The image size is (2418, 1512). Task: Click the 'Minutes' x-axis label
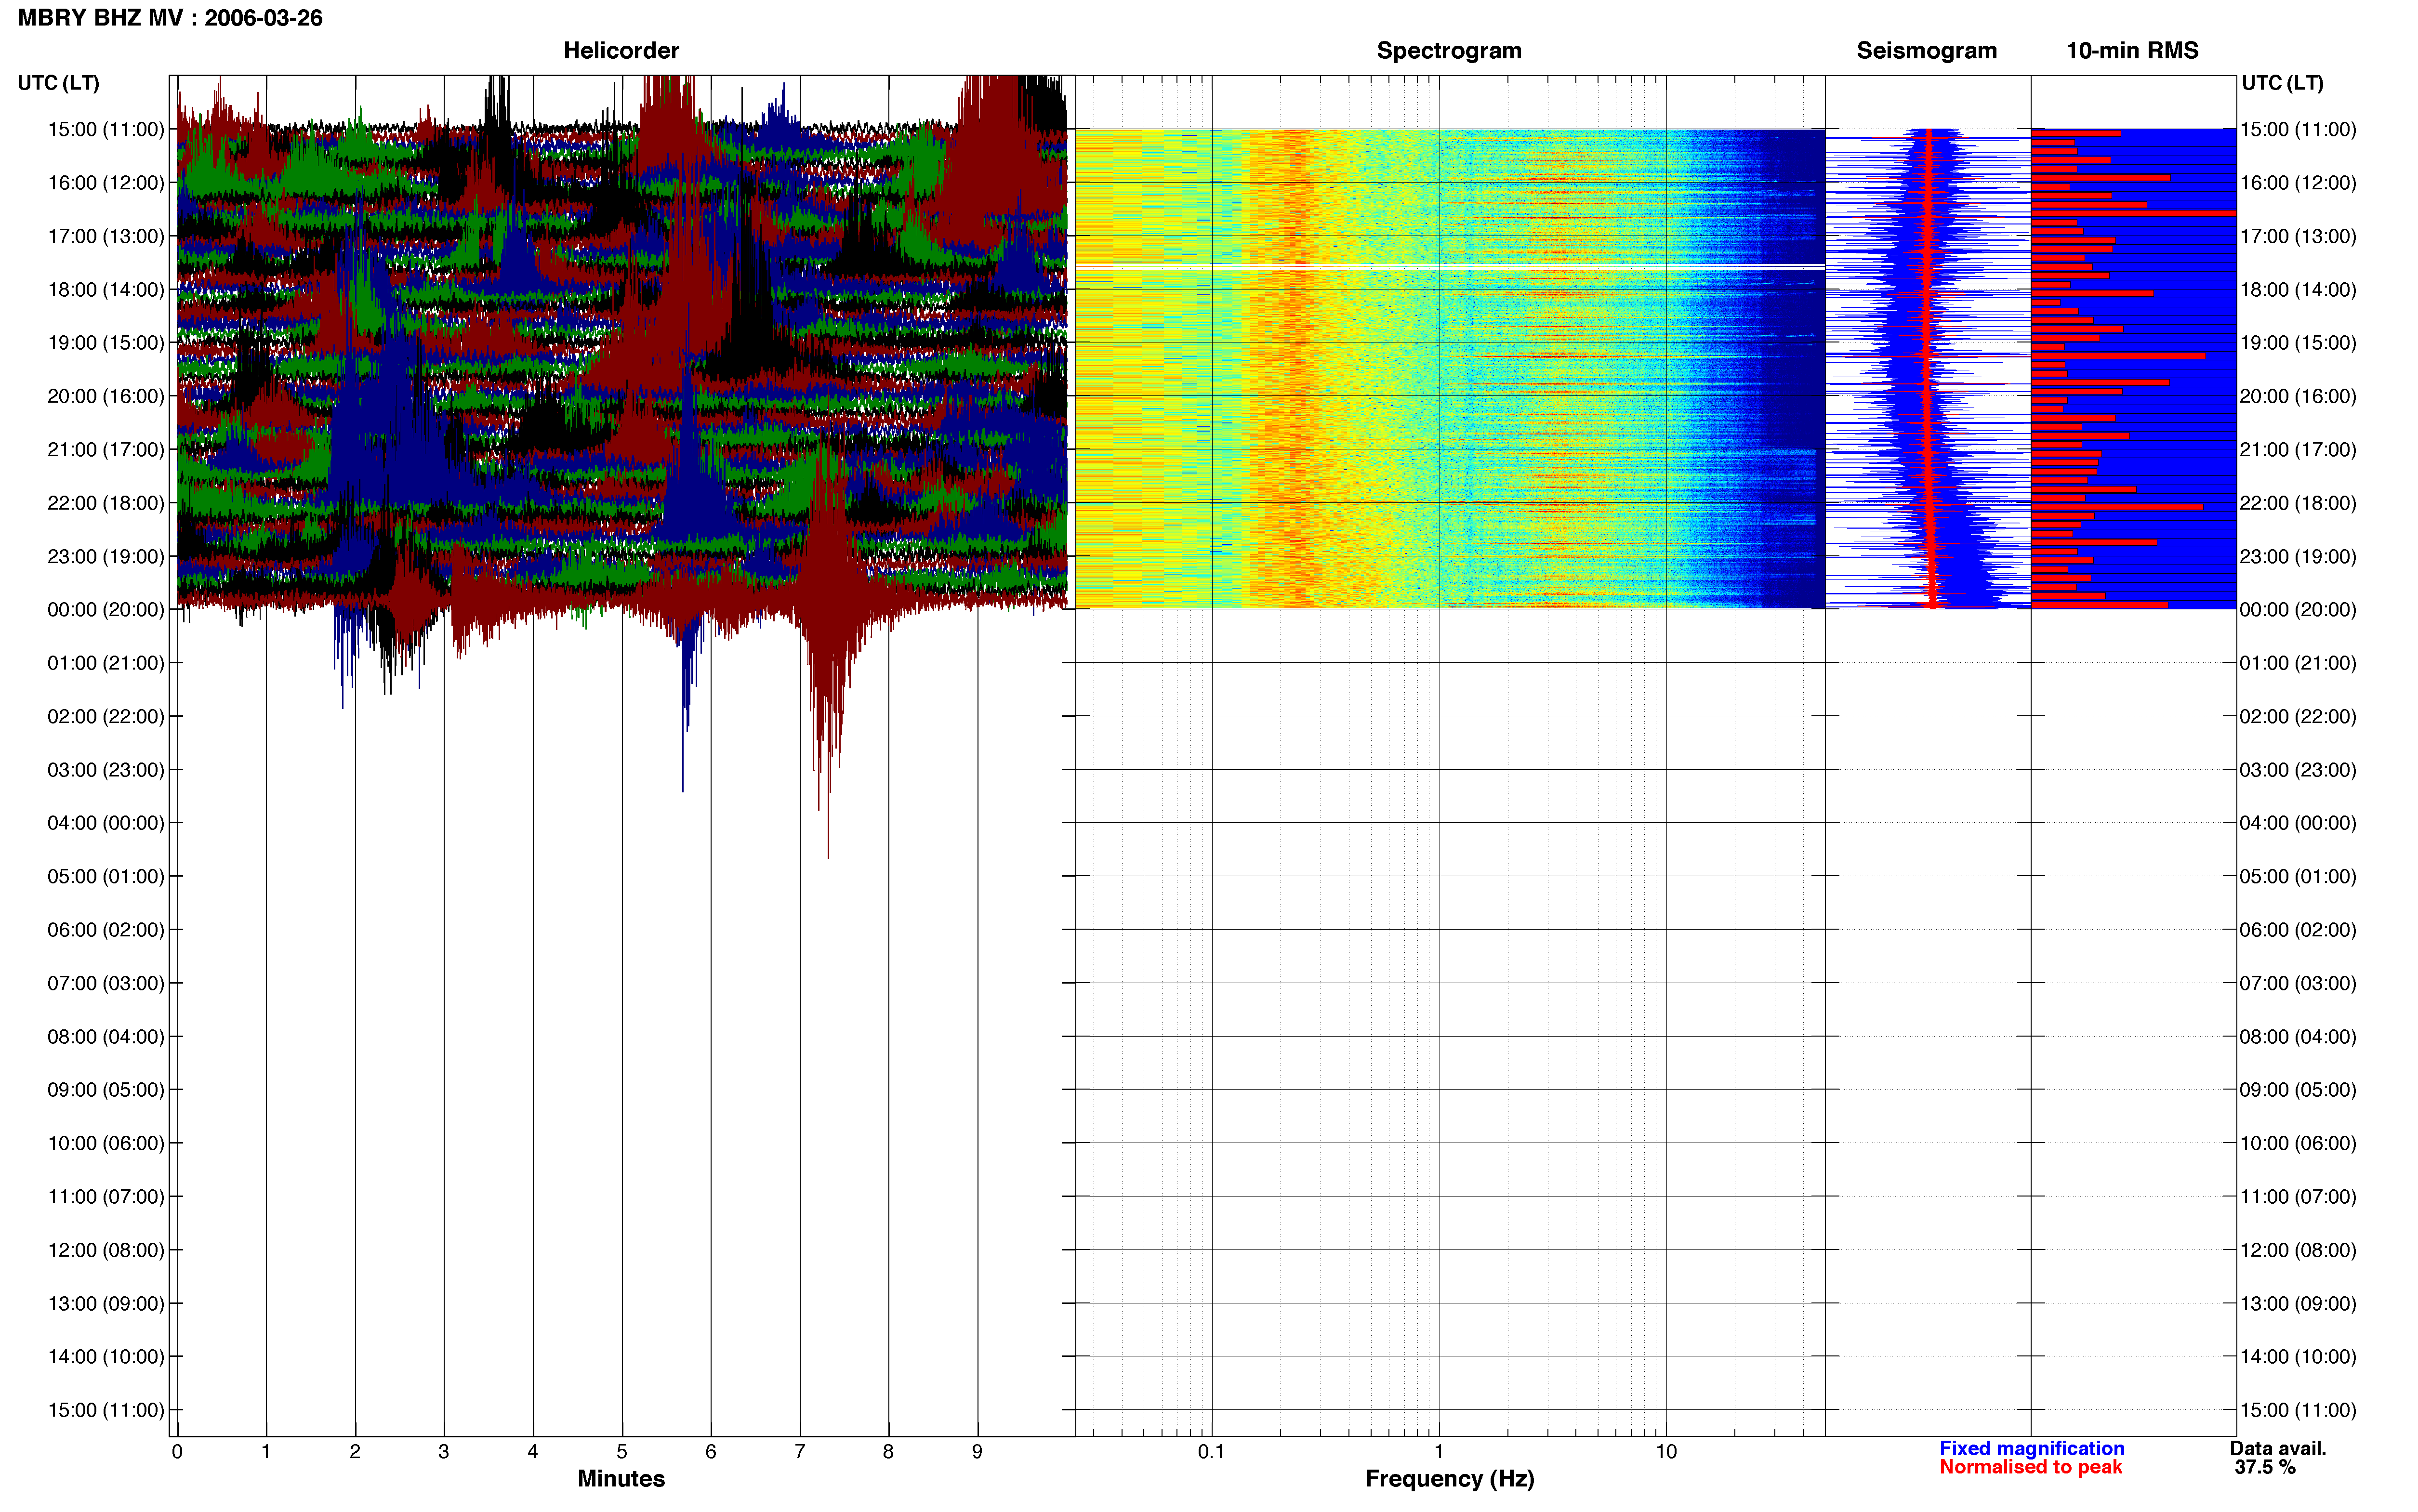pyautogui.click(x=621, y=1479)
